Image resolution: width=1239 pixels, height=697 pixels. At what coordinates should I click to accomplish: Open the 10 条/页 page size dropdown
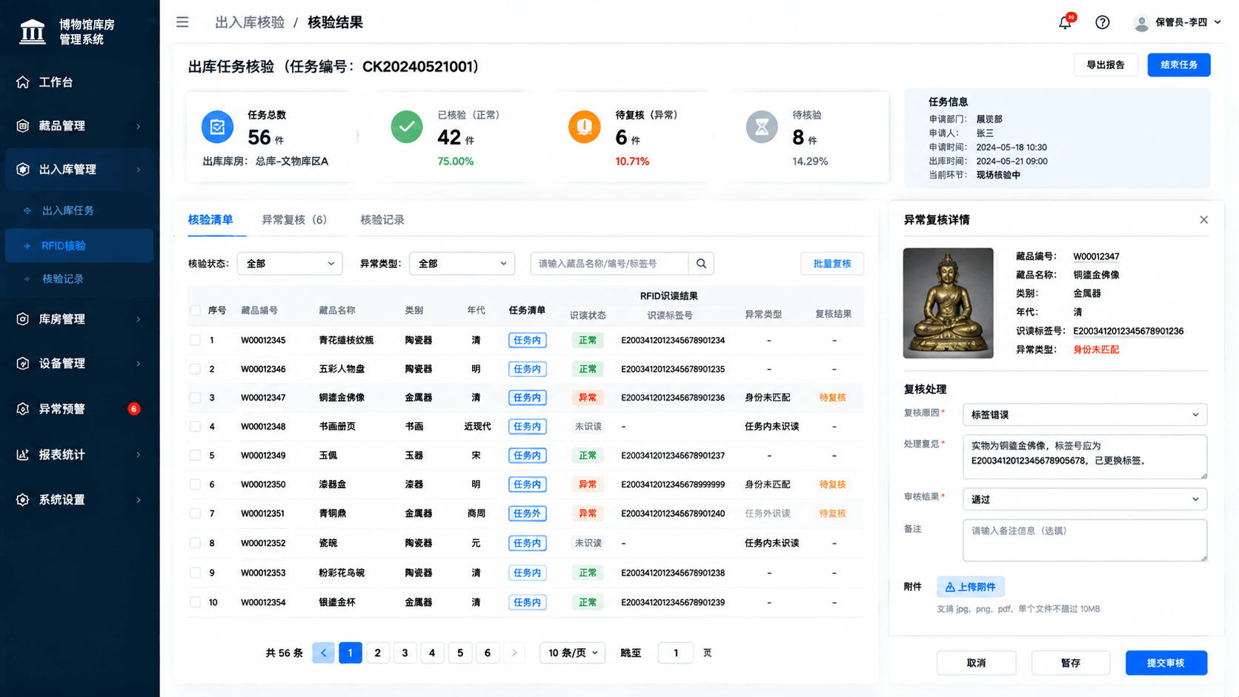pos(573,653)
